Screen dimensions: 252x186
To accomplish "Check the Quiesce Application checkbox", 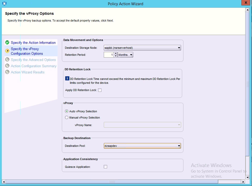I will pyautogui.click(x=105, y=167).
